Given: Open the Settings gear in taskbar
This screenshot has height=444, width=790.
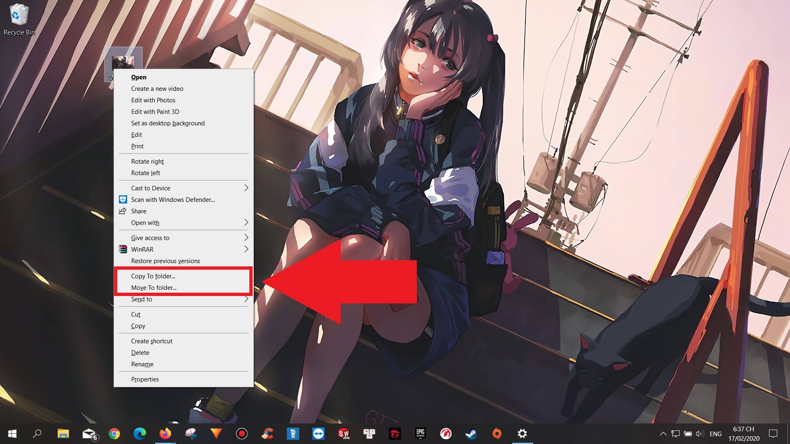Looking at the screenshot, I should coord(522,433).
